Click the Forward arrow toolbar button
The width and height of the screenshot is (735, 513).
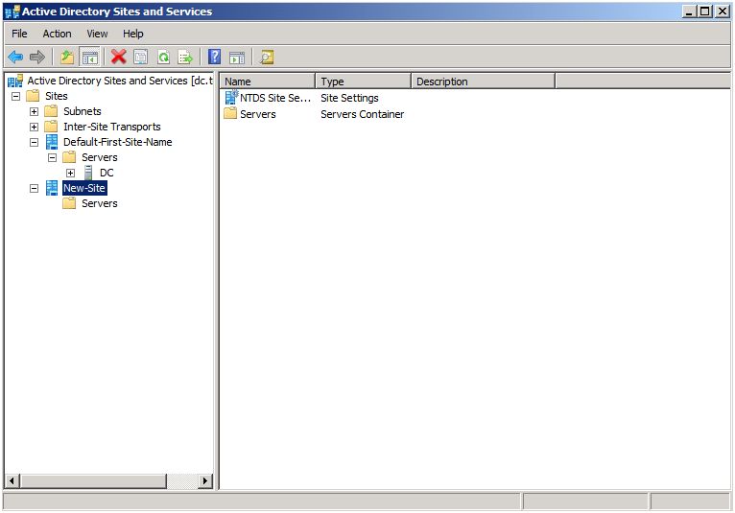click(x=37, y=58)
